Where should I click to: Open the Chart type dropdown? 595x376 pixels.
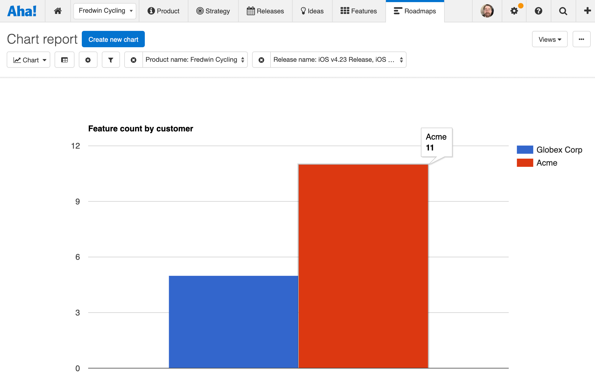[x=28, y=60]
